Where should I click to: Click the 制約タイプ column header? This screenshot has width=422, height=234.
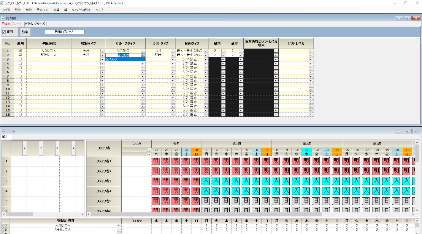(x=192, y=43)
